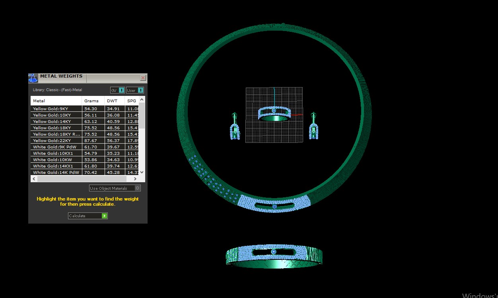Click the Calculate button
Image resolution: width=498 pixels, height=298 pixels.
88,216
